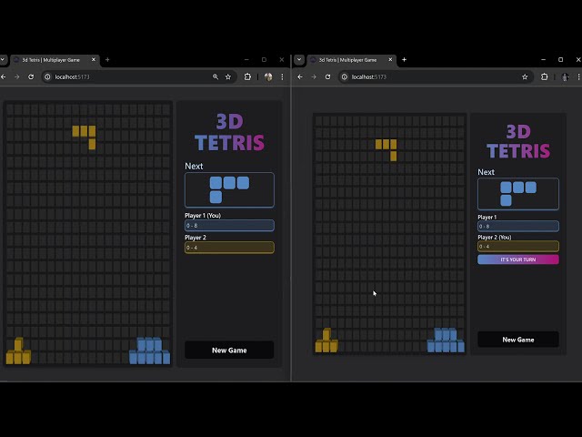Click New Game button in left window
The width and height of the screenshot is (582, 437).
tap(229, 350)
